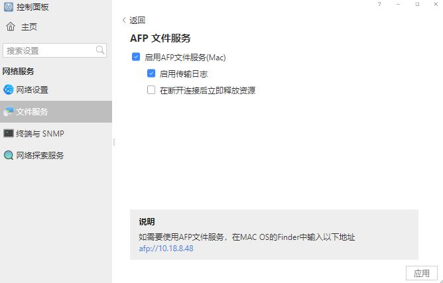Viewport: 443px width, 283px height.
Task: Collapse the sidebar using the divider handle
Action: tap(114, 142)
